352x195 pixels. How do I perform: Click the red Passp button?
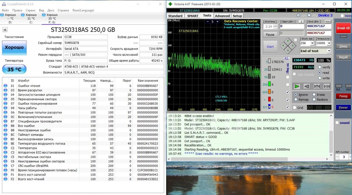pos(343,96)
